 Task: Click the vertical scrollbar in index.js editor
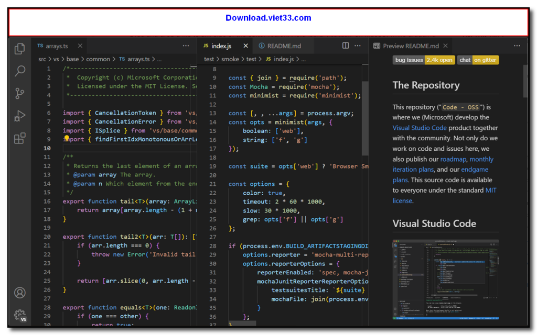[x=363, y=105]
